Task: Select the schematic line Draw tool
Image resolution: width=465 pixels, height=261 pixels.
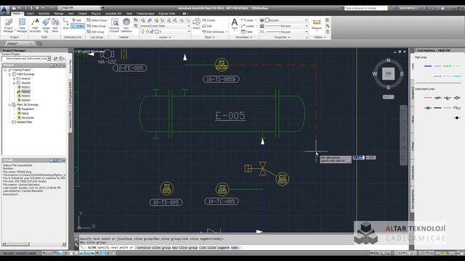Action: click(66, 24)
